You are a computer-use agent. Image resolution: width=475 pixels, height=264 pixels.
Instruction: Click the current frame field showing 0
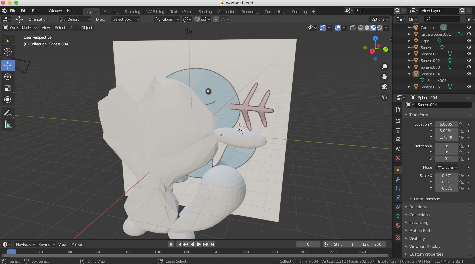308,244
